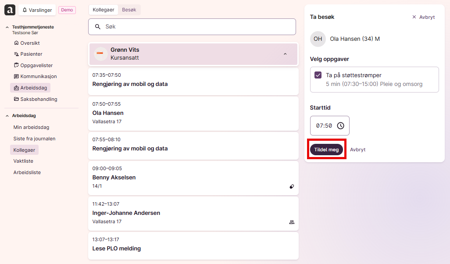Open Saksbehandling in the sidebar
Viewport: 450px width, 264px height.
coord(36,99)
